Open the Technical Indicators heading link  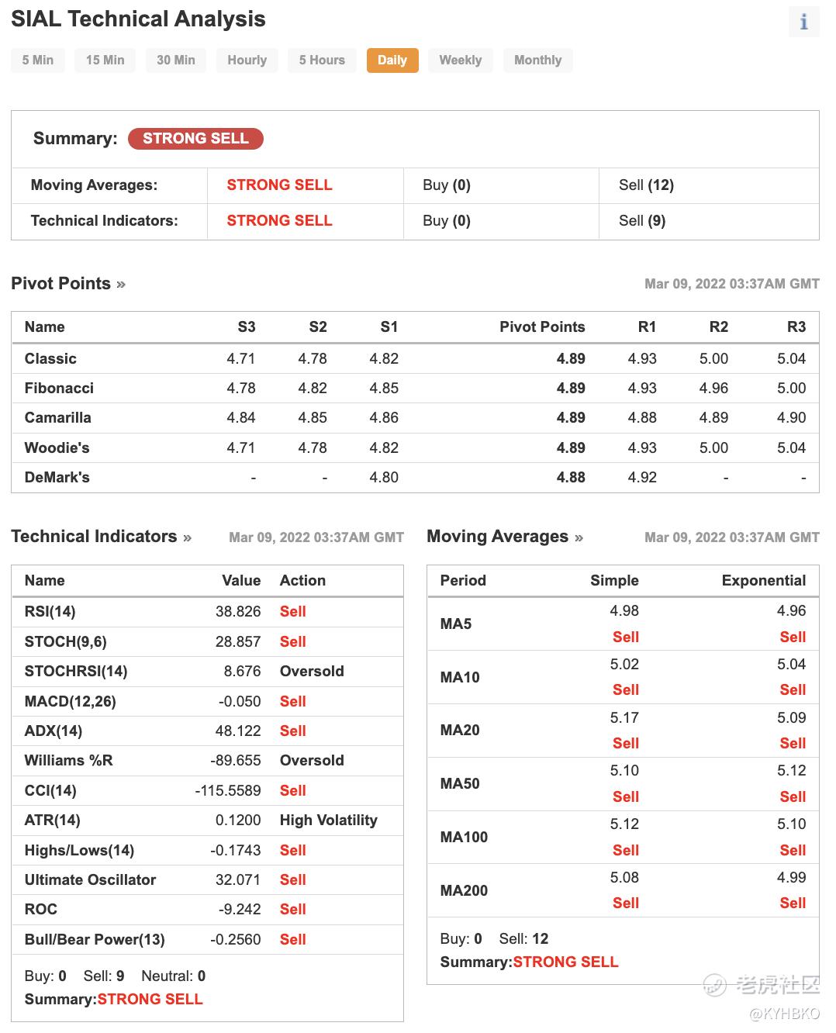(94, 537)
